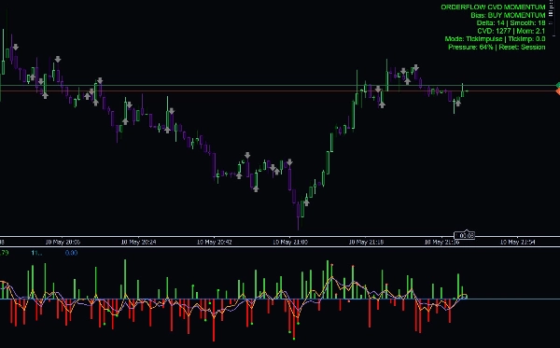Select the green price line marker at right edge

tap(558, 85)
